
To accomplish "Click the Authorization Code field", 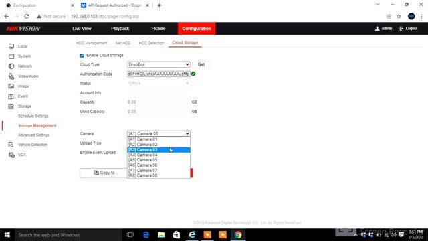I will tap(158, 74).
